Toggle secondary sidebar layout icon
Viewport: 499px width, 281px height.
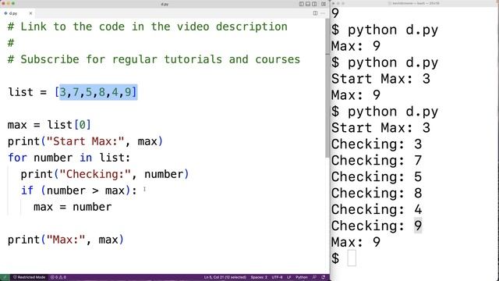point(314,4)
